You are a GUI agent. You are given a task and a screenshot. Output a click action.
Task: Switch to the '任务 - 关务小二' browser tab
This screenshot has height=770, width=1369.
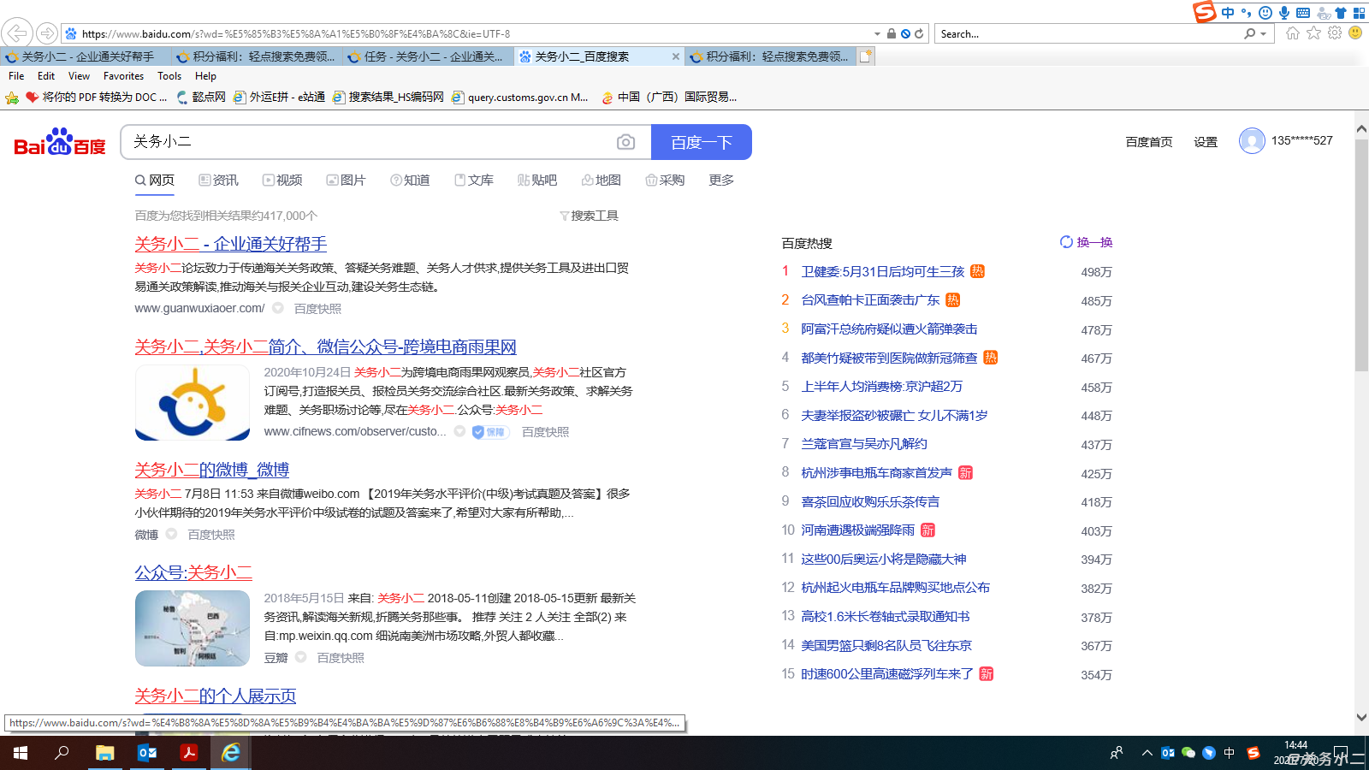[428, 56]
